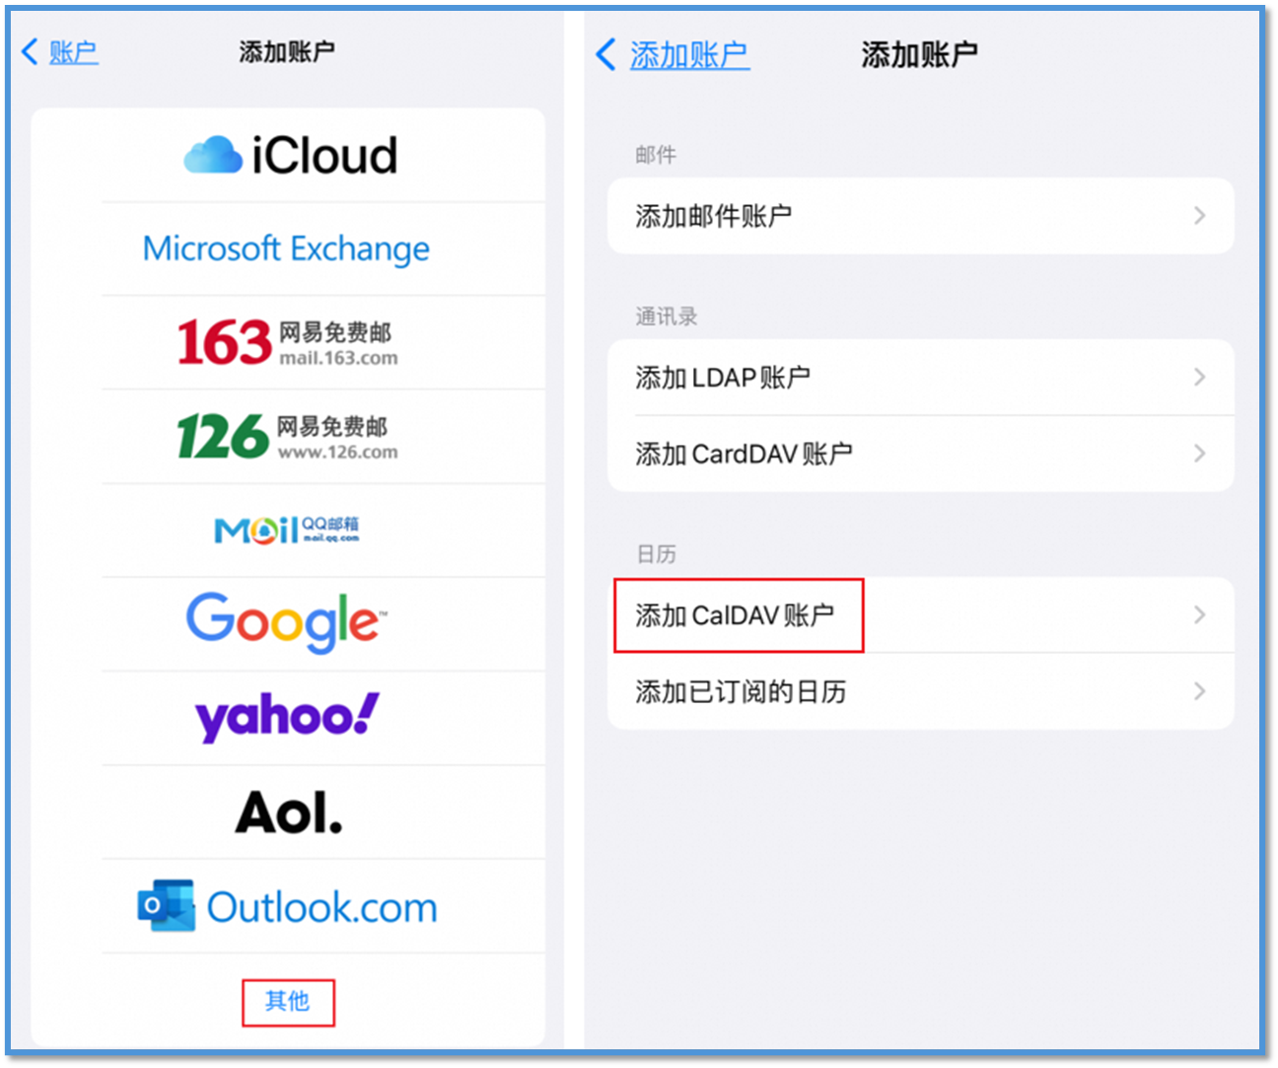Tap 其他 to add another account type
Image resolution: width=1278 pixels, height=1068 pixels.
(x=288, y=1001)
